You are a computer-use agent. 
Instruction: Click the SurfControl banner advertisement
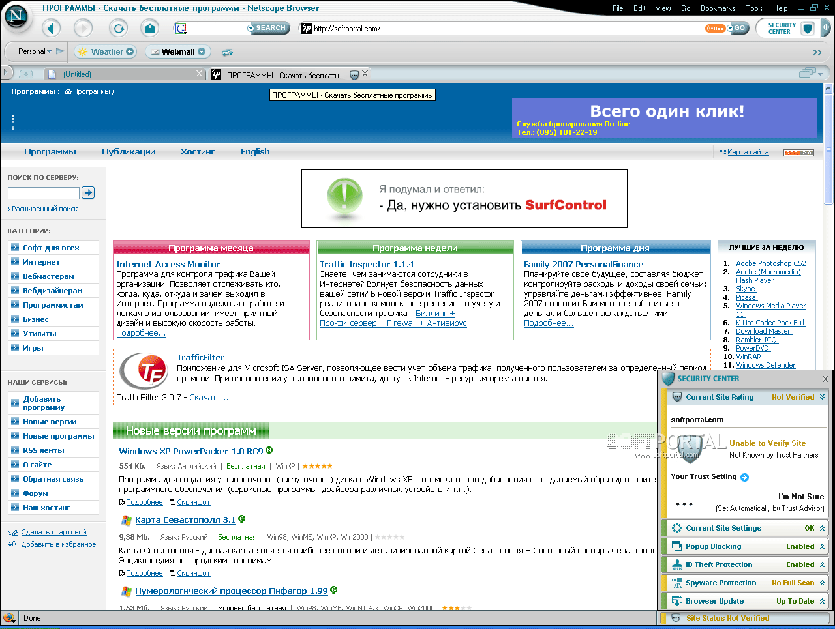pyautogui.click(x=464, y=198)
